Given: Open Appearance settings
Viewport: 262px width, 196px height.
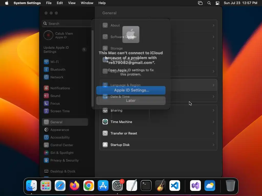Looking at the screenshot, I should 65,130.
